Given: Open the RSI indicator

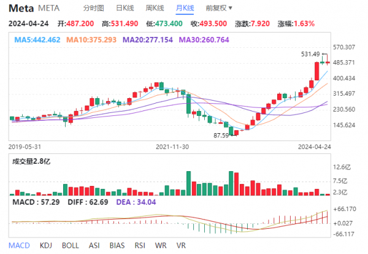Looking at the screenshot, I should 140,245.
